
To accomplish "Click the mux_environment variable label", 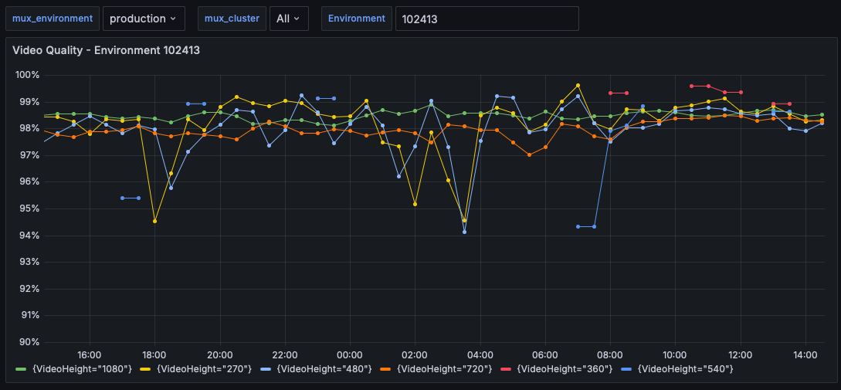I will click(53, 19).
